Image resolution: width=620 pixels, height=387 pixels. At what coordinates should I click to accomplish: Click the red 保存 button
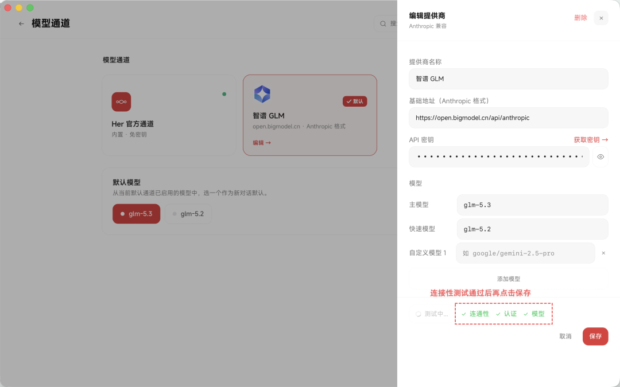point(595,336)
